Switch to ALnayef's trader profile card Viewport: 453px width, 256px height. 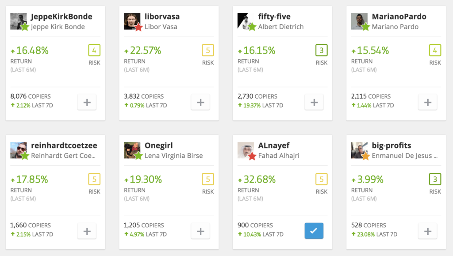pos(282,190)
